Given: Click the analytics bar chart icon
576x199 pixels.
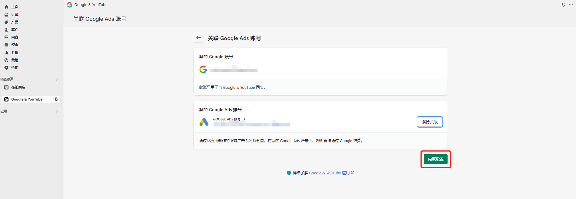Looking at the screenshot, I should coord(6,53).
